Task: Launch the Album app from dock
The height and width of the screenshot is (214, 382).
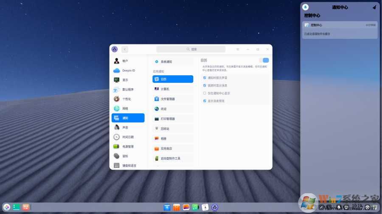Action: (x=186, y=207)
